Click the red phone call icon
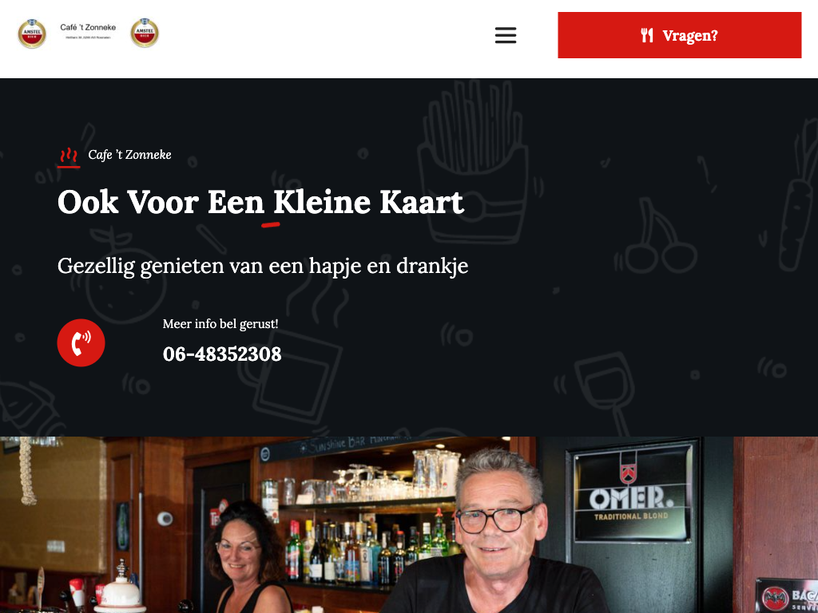818x613 pixels. pyautogui.click(x=81, y=342)
